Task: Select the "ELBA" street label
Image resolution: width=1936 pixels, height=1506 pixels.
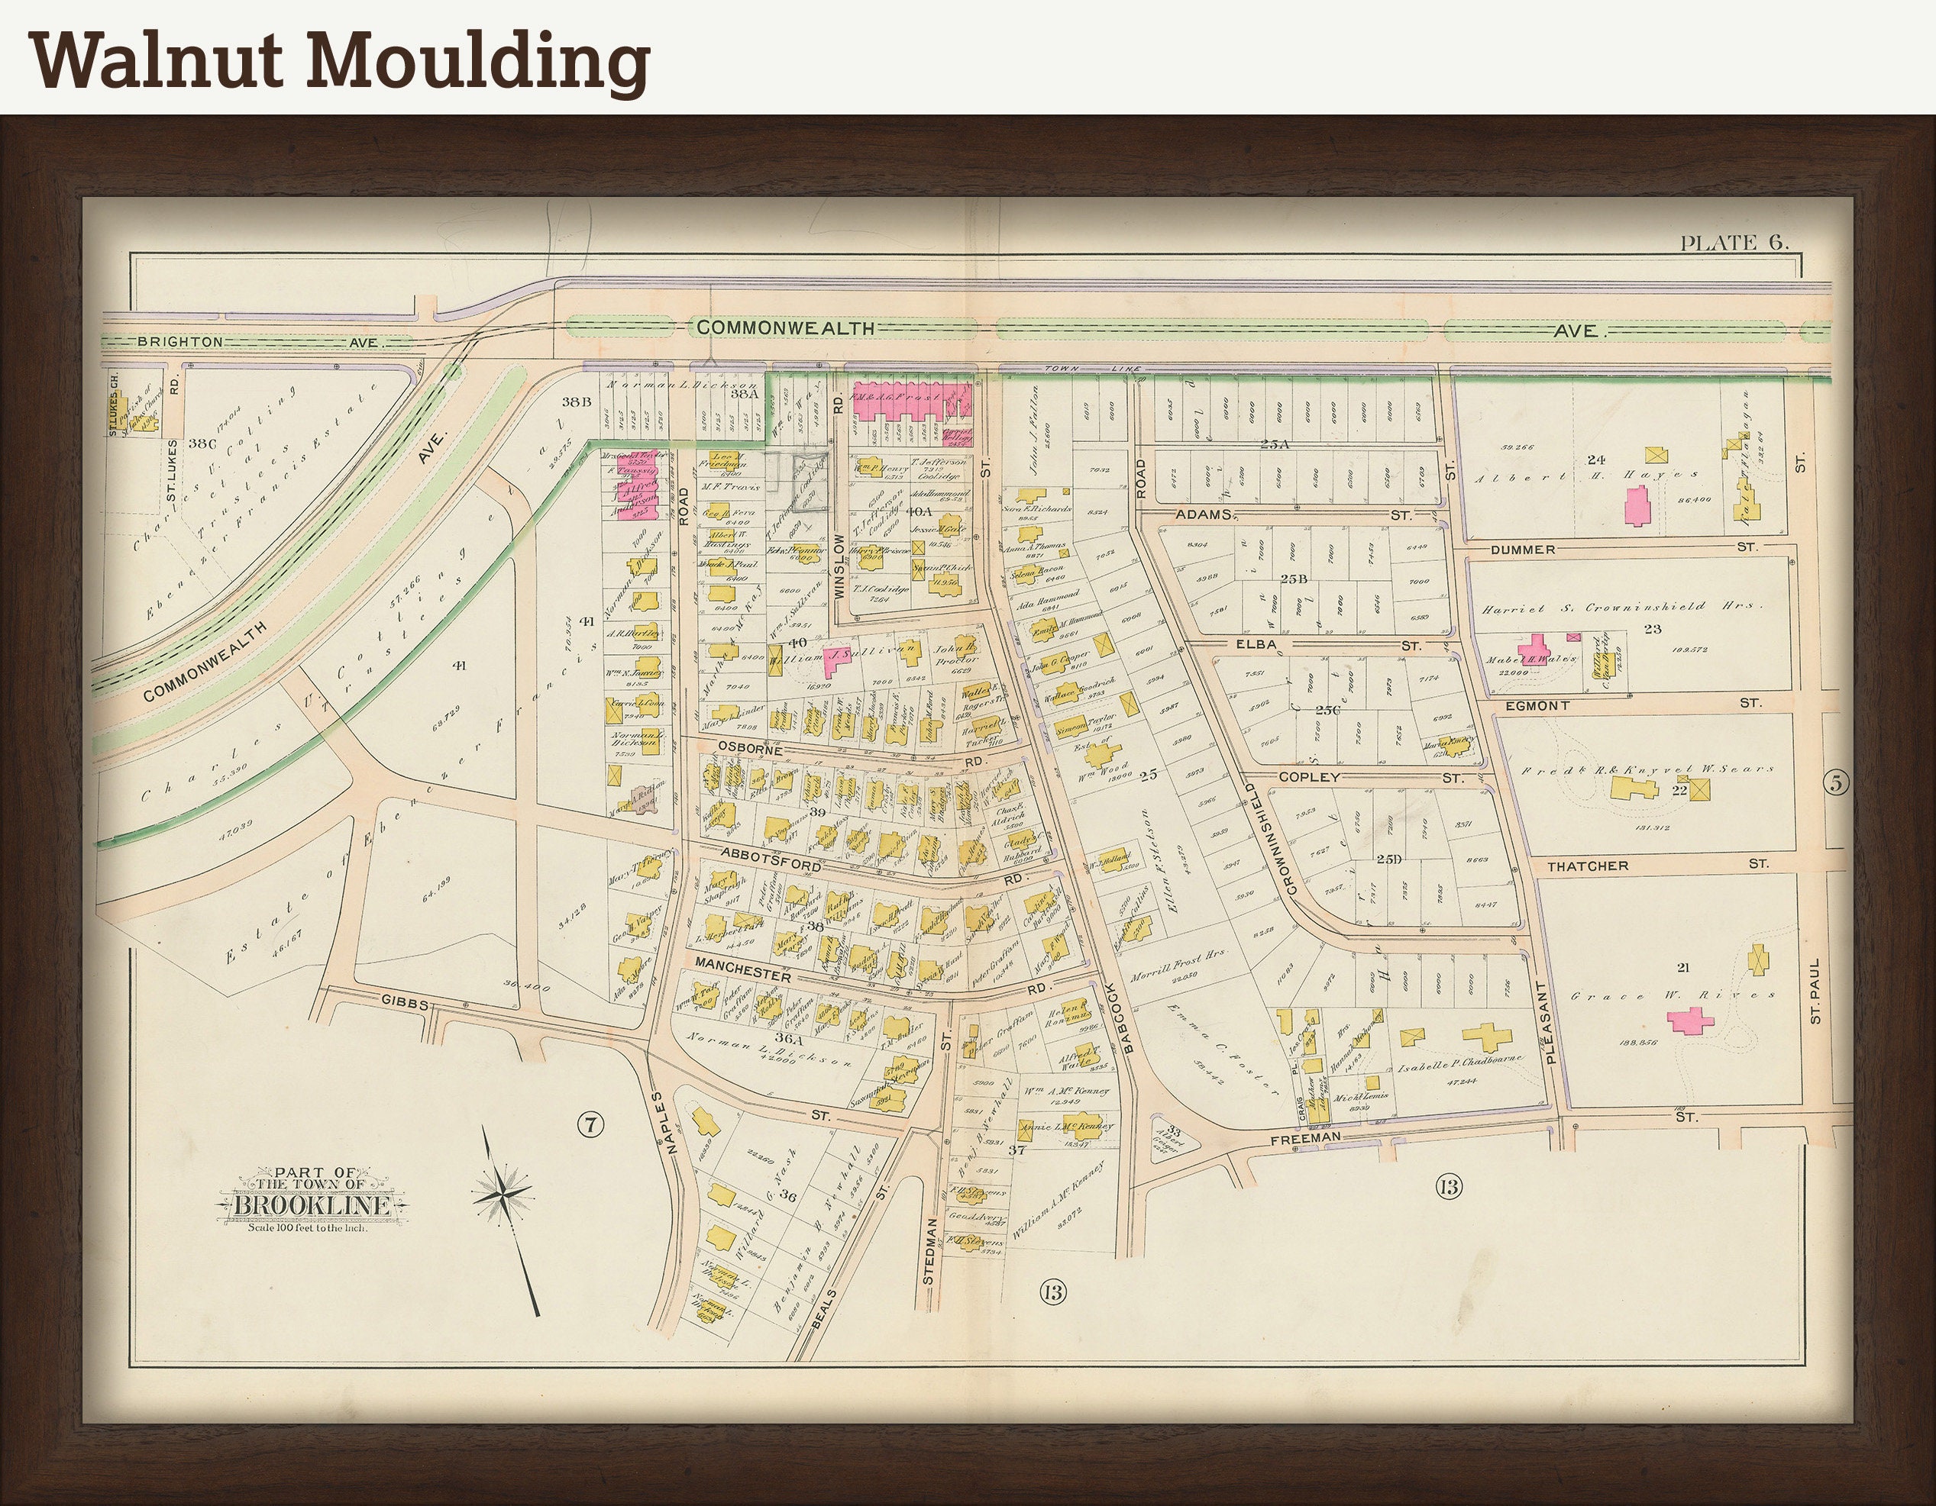Action: point(1257,645)
